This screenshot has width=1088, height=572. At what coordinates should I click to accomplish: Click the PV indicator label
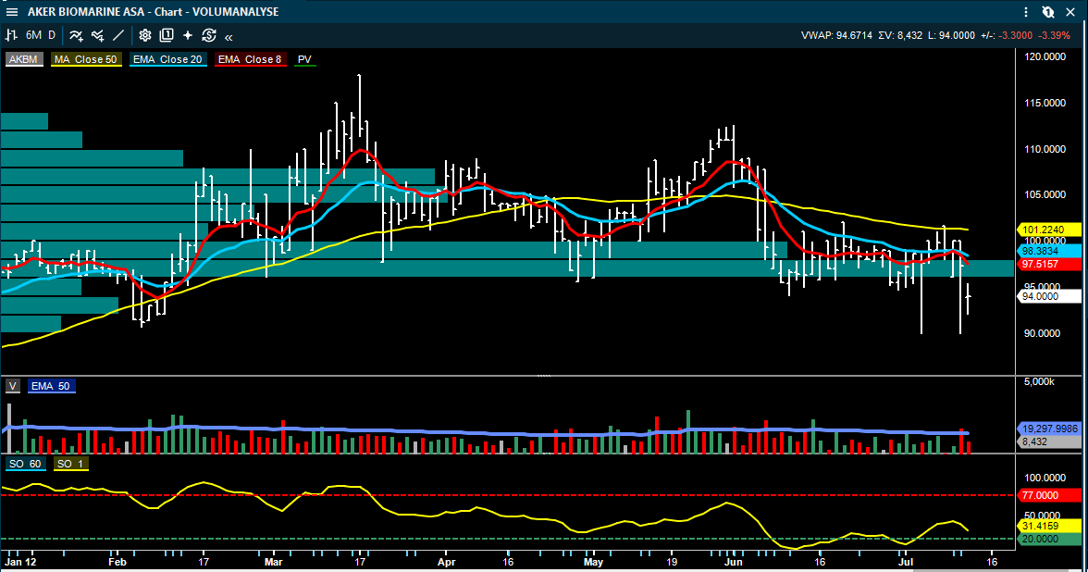304,59
